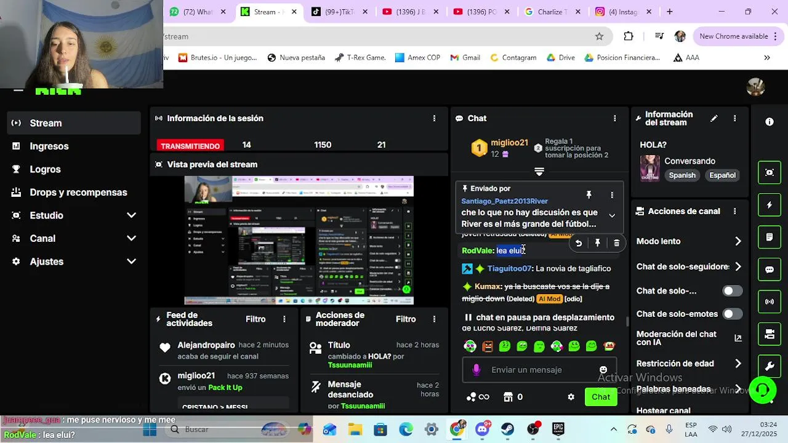The image size is (788, 443).
Task: Collapse the leaderboard with down arrow
Action: tap(539, 172)
